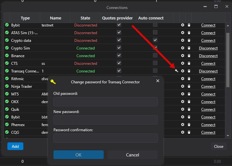Open settings gear for Bybit testnet connection
The image size is (232, 166).
click(183, 25)
